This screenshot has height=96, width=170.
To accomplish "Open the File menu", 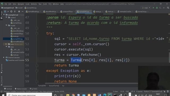I will tap(6, 4).
